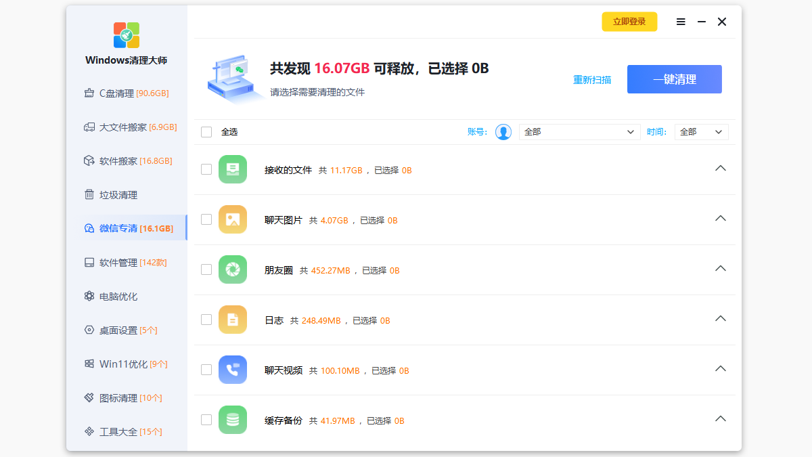The image size is (812, 457).
Task: Click the green 接收的文件 category icon
Action: pos(233,169)
